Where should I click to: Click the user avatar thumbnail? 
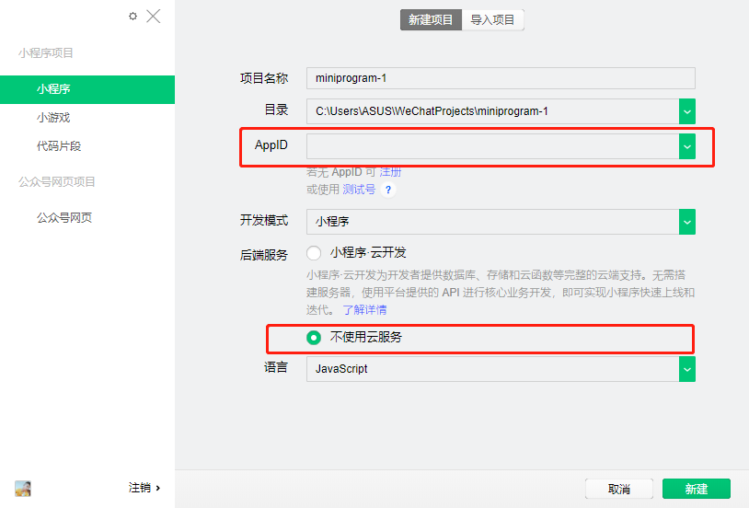point(23,489)
